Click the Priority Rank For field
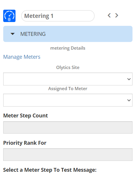This screenshot has width=136, height=192. [68, 154]
